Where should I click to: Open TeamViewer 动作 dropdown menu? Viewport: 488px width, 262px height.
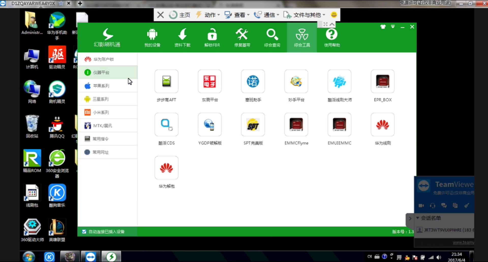pos(208,15)
